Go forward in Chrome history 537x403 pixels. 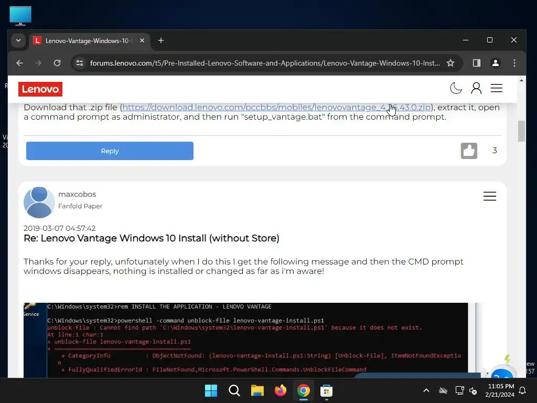(x=38, y=63)
